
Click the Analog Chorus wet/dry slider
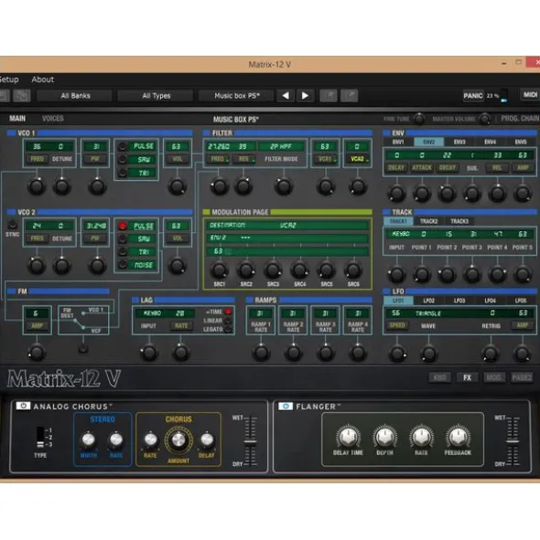[250, 441]
